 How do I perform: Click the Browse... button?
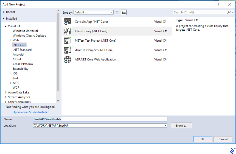(x=181, y=126)
